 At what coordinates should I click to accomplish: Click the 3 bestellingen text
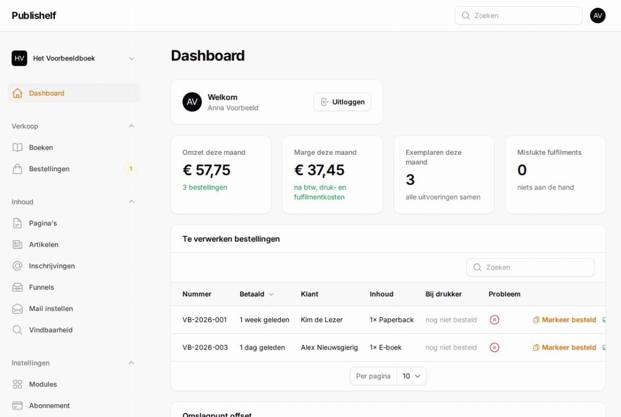[204, 187]
